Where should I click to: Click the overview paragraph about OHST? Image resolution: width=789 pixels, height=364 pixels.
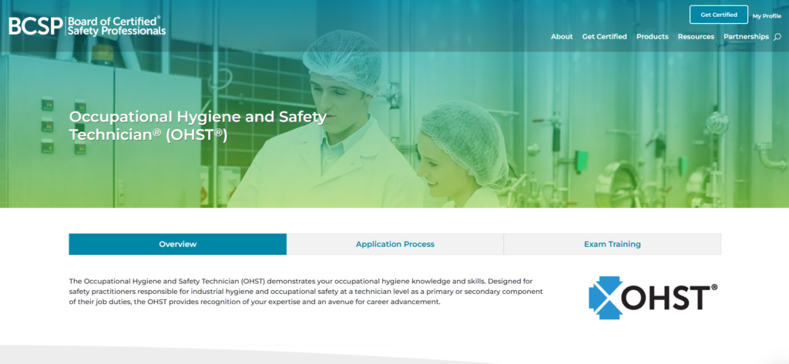(x=306, y=292)
